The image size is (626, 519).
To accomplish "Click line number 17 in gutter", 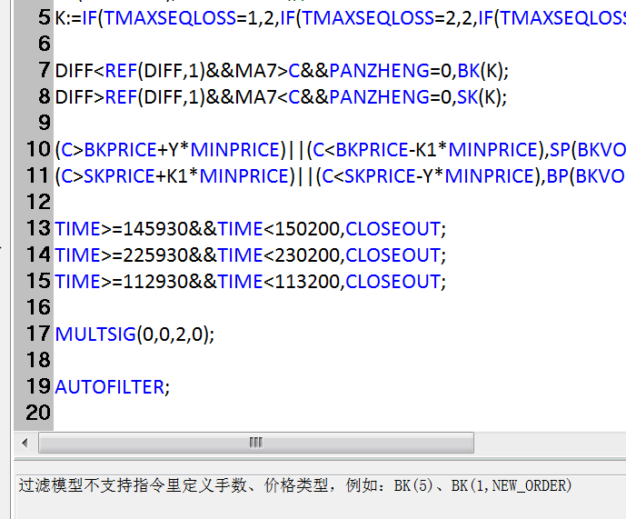I will (x=38, y=334).
